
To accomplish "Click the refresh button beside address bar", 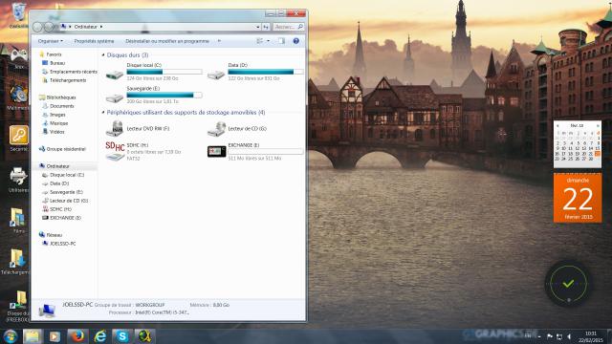I will [266, 27].
